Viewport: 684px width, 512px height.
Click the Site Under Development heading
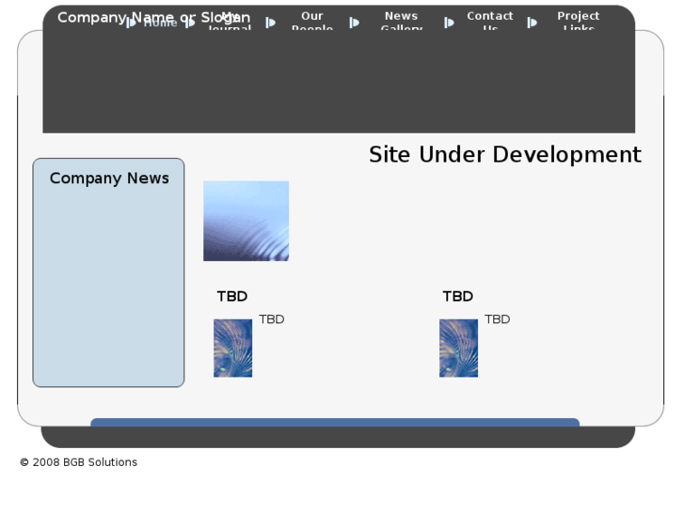tap(505, 155)
